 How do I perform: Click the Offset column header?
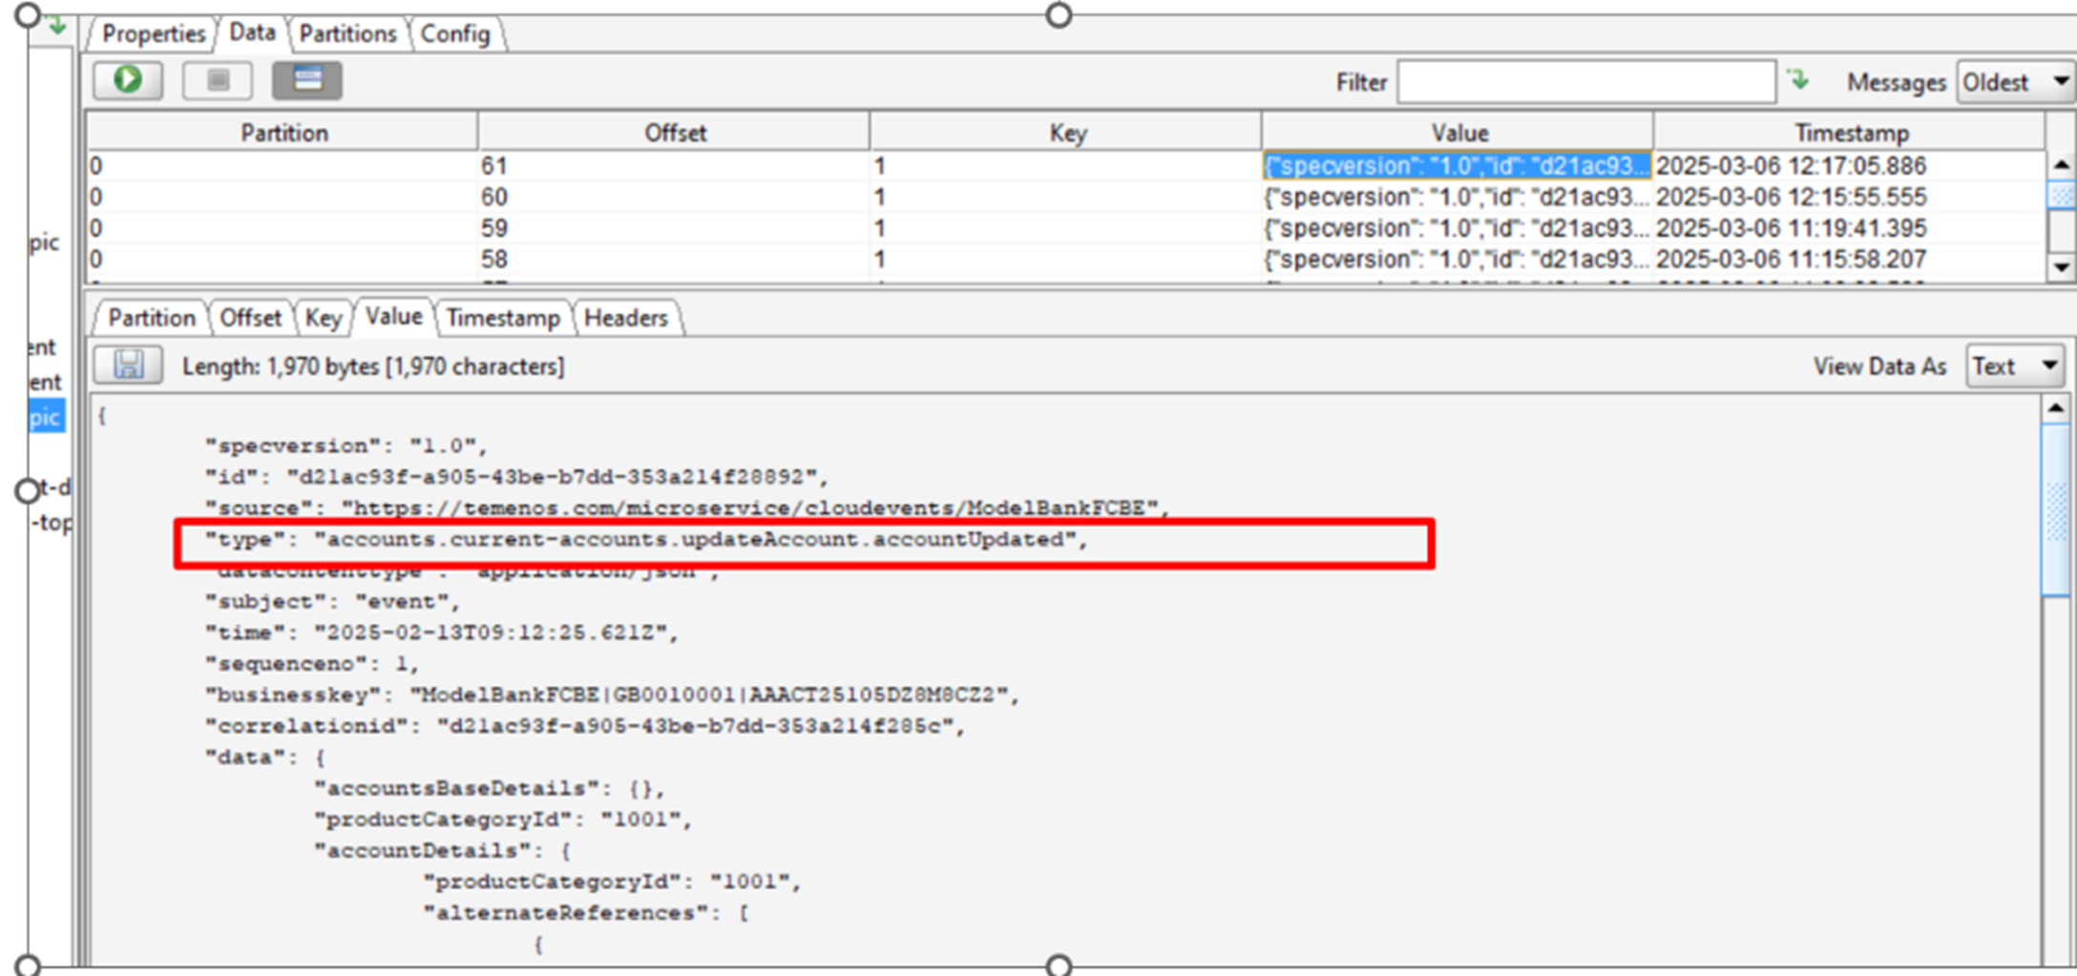point(674,133)
